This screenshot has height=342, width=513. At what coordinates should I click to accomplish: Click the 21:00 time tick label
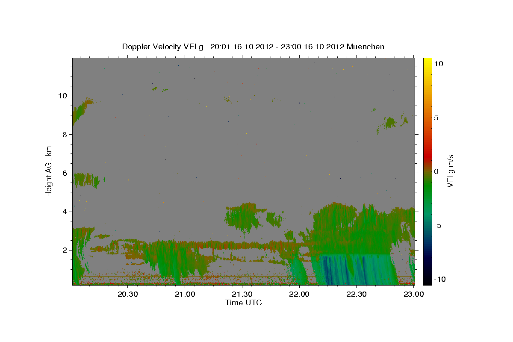click(x=185, y=294)
